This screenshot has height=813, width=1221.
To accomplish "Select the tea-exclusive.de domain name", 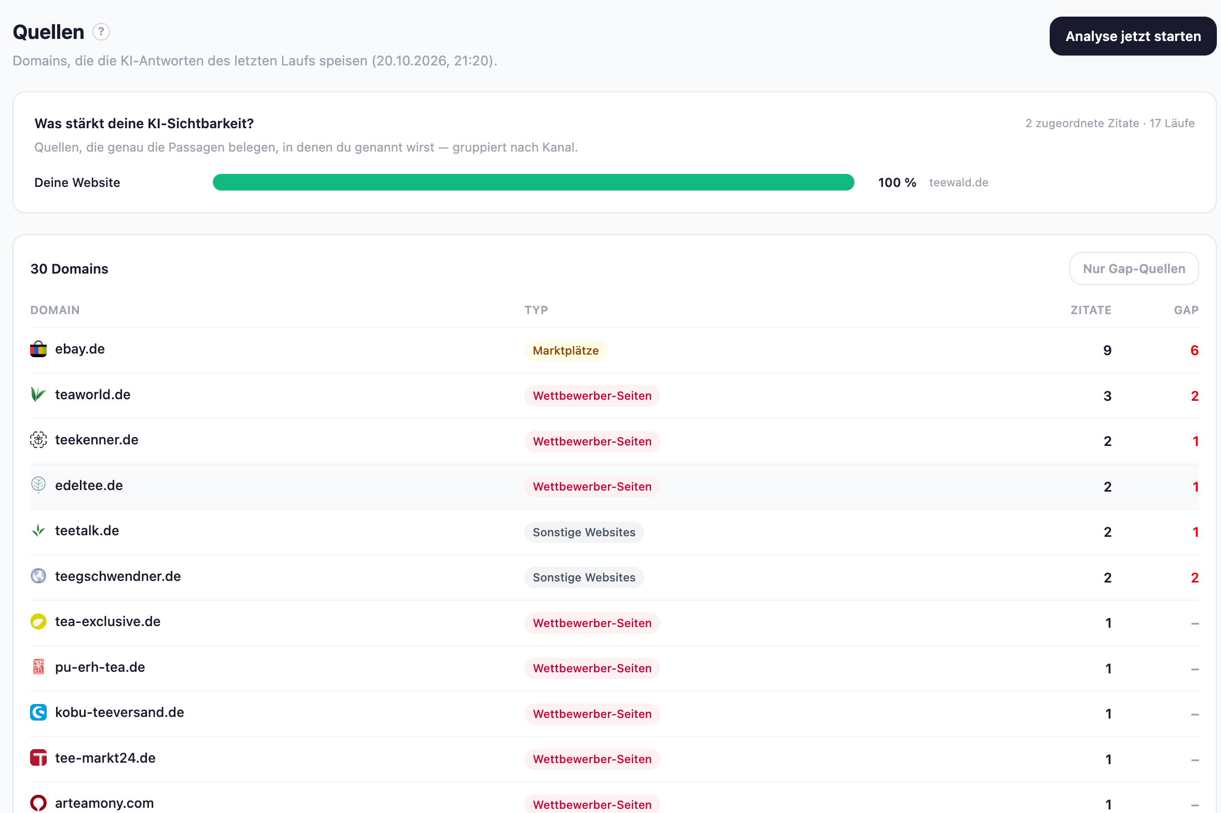I will pyautogui.click(x=107, y=621).
